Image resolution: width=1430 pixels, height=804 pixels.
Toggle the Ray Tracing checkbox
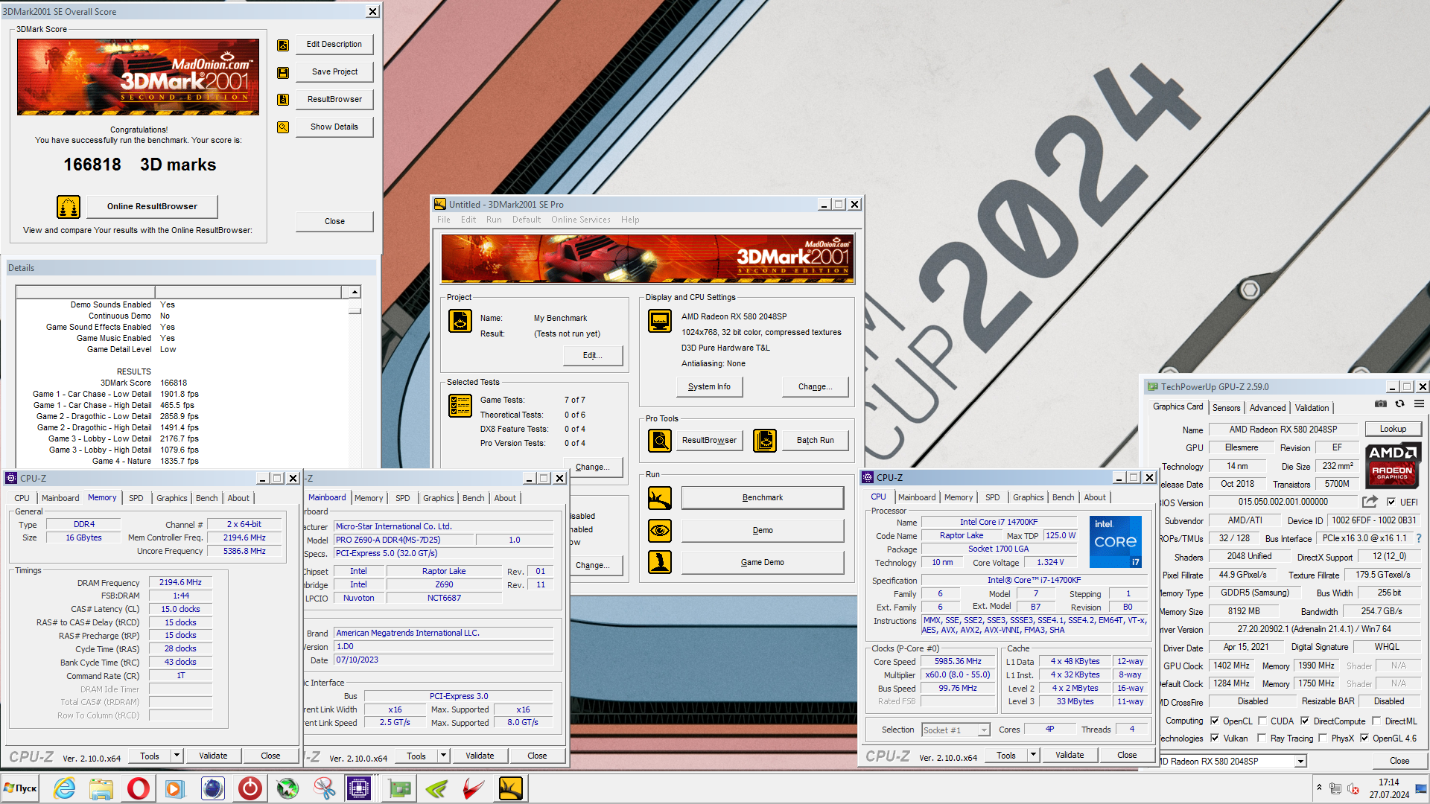[1262, 738]
